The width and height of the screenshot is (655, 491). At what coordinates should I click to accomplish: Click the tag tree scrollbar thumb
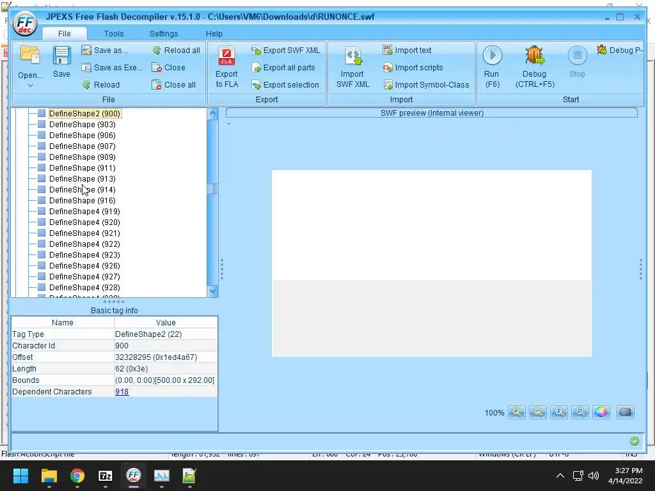click(212, 189)
